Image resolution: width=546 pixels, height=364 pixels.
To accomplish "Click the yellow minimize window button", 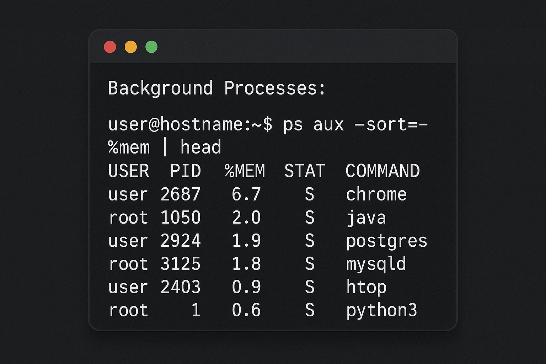I will click(131, 47).
